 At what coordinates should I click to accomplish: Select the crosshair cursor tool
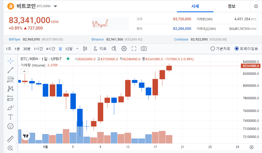pos(10,61)
